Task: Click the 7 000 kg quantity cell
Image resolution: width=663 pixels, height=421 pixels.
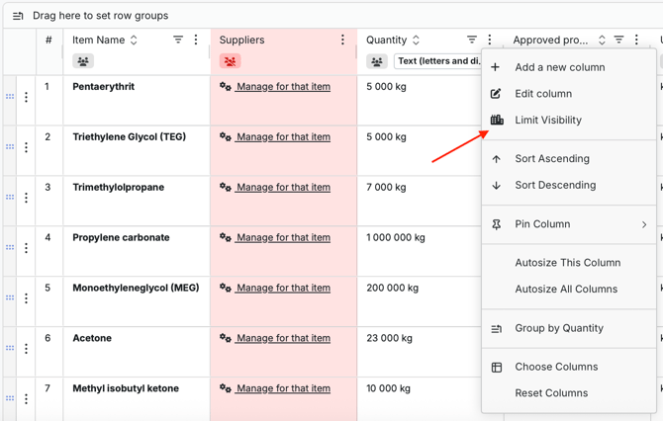Action: tap(419, 201)
